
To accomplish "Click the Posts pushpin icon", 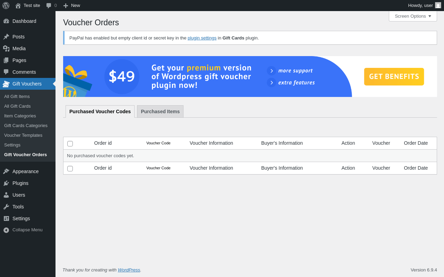I will tap(6, 37).
